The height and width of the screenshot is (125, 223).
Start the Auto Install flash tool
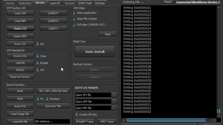point(95,52)
